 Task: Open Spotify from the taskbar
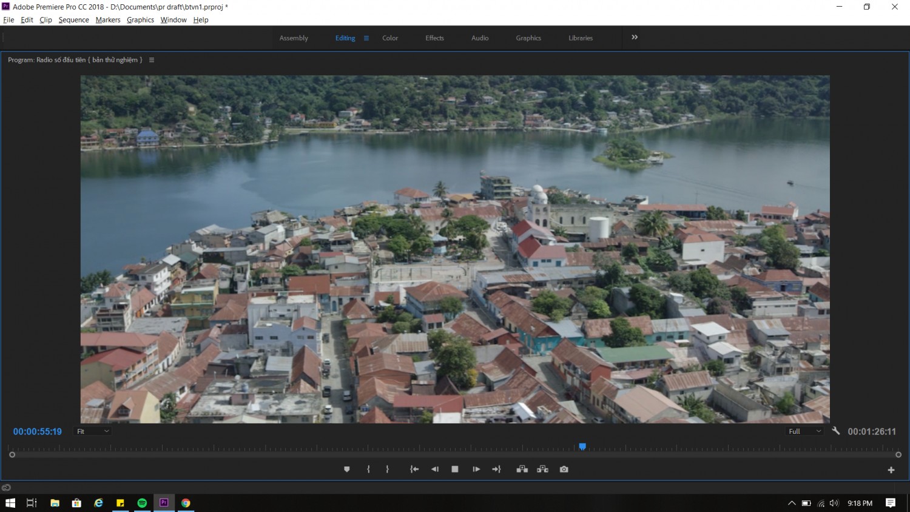point(142,503)
